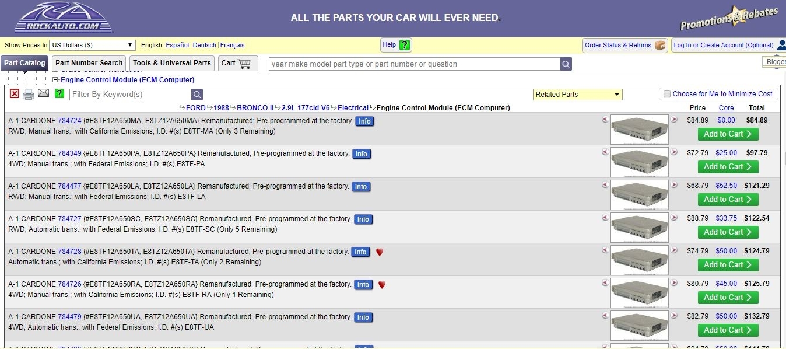
Task: Click Info button for part 784724
Action: (364, 121)
